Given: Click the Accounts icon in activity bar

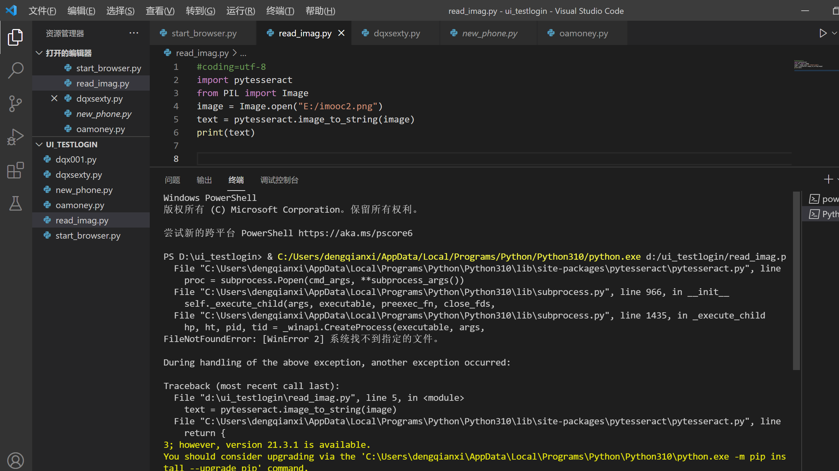Looking at the screenshot, I should click(x=15, y=460).
